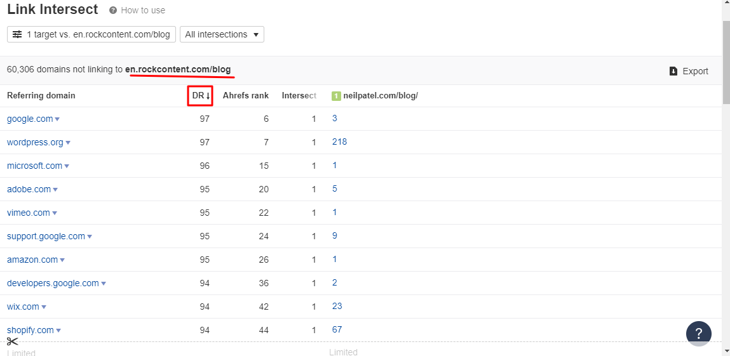The width and height of the screenshot is (730, 356).
Task: Click the 23 links count for wix.com
Action: point(337,307)
